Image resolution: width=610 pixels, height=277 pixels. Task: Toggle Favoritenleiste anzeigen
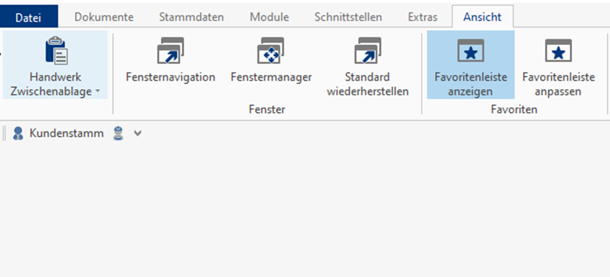[470, 65]
